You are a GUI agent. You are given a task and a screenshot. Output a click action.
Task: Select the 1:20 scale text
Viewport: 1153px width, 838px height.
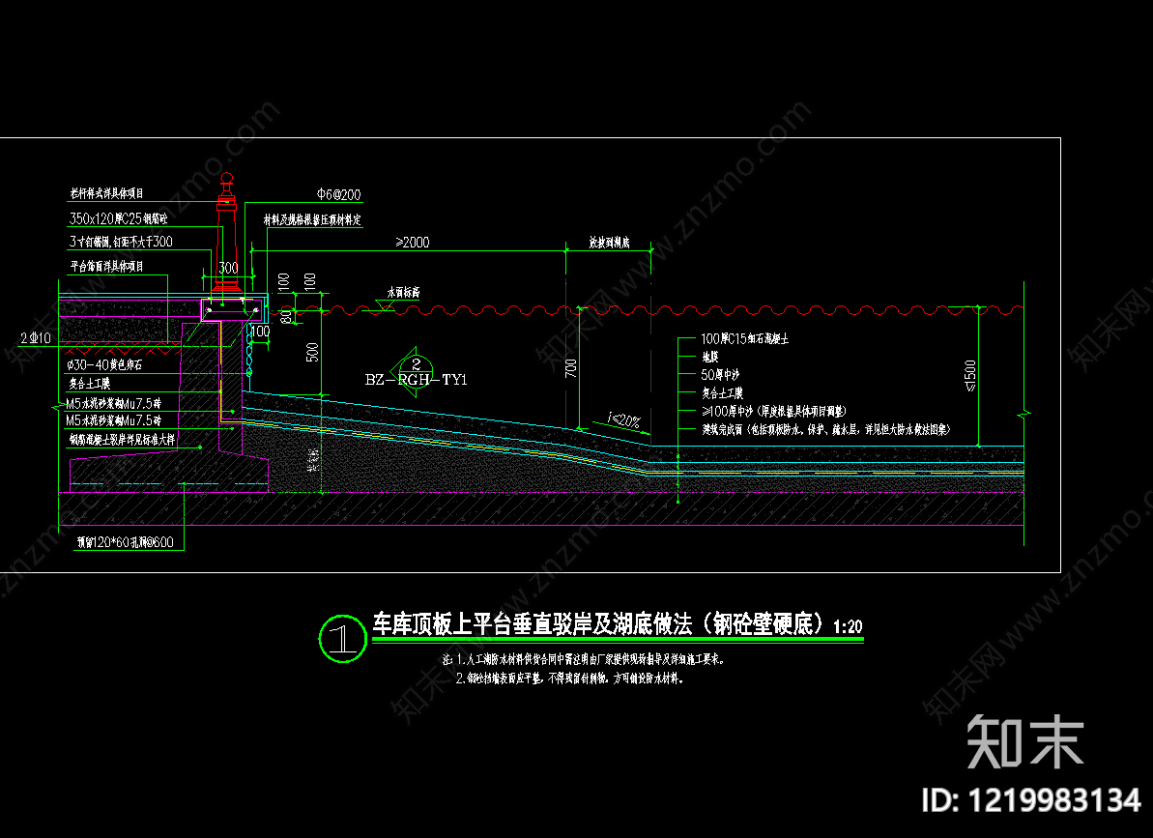(x=848, y=627)
